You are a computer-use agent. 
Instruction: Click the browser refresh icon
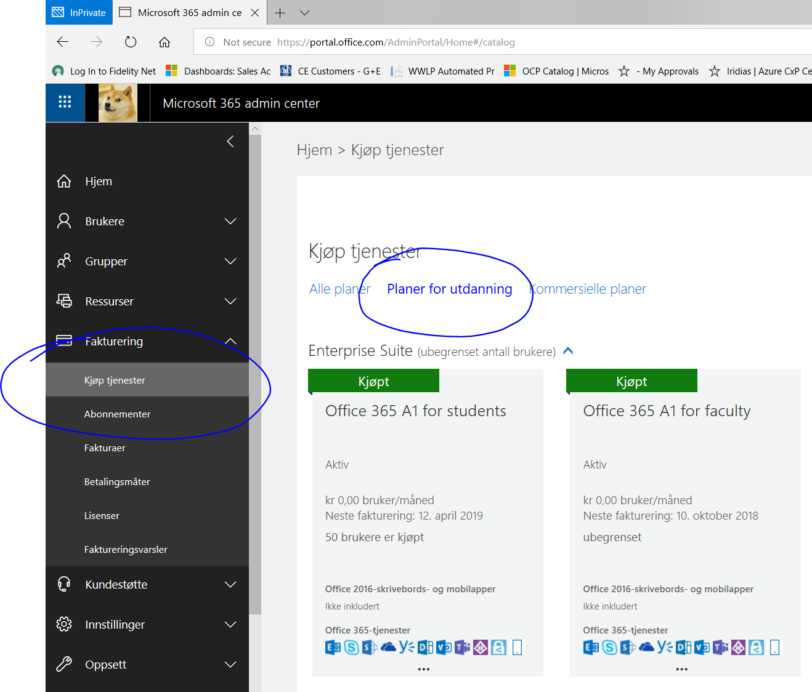tap(131, 42)
